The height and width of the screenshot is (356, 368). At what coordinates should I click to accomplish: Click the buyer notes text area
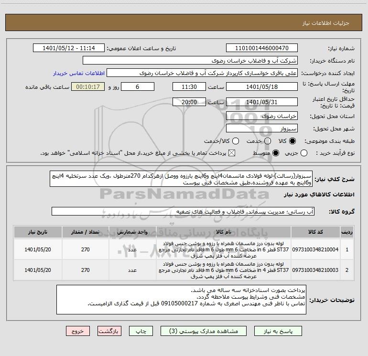[181, 300]
